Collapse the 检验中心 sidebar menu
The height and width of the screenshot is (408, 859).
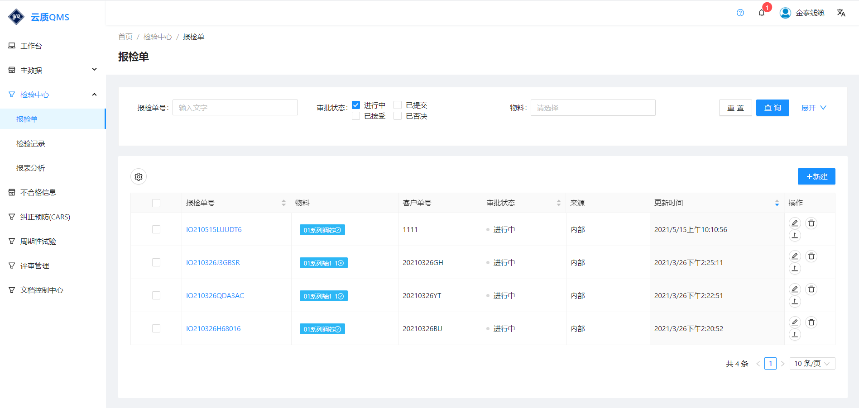(x=53, y=95)
